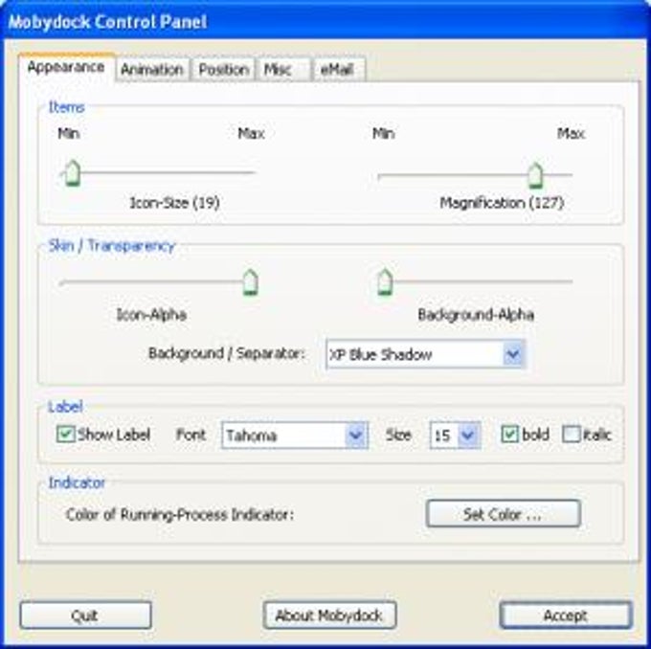Click the Background-Alpha label
This screenshot has height=649, width=651.
(476, 314)
